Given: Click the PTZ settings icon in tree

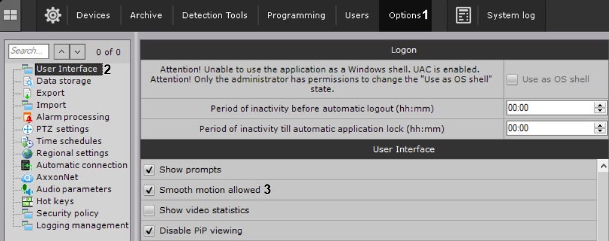Looking at the screenshot, I should point(27,129).
